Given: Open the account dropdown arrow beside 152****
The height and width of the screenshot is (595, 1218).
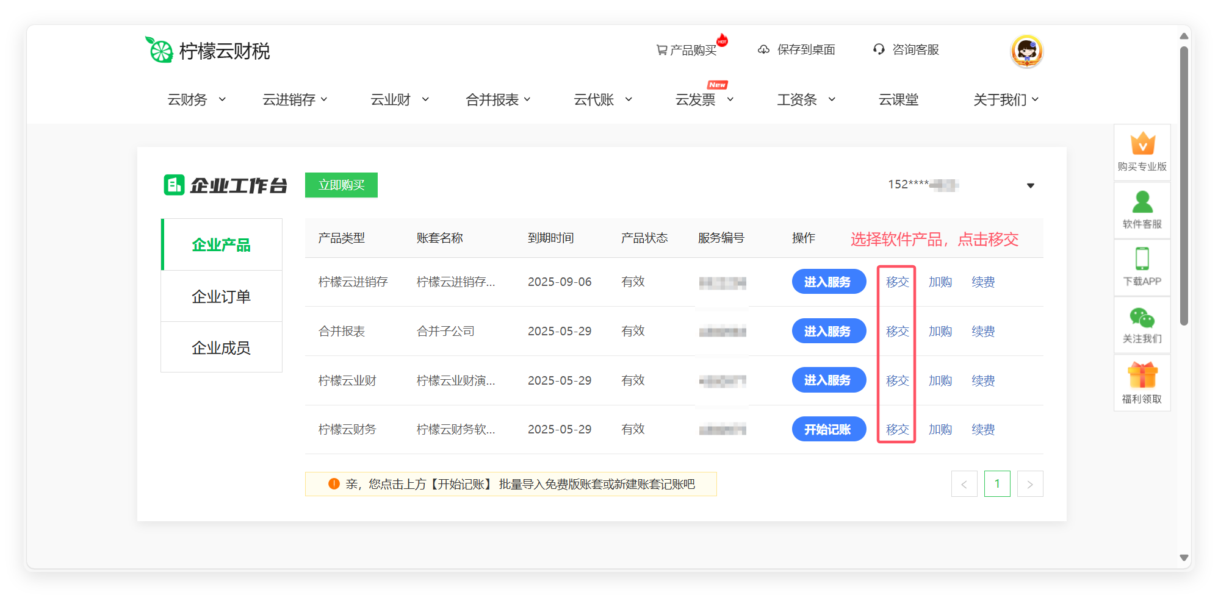Looking at the screenshot, I should (x=1030, y=185).
